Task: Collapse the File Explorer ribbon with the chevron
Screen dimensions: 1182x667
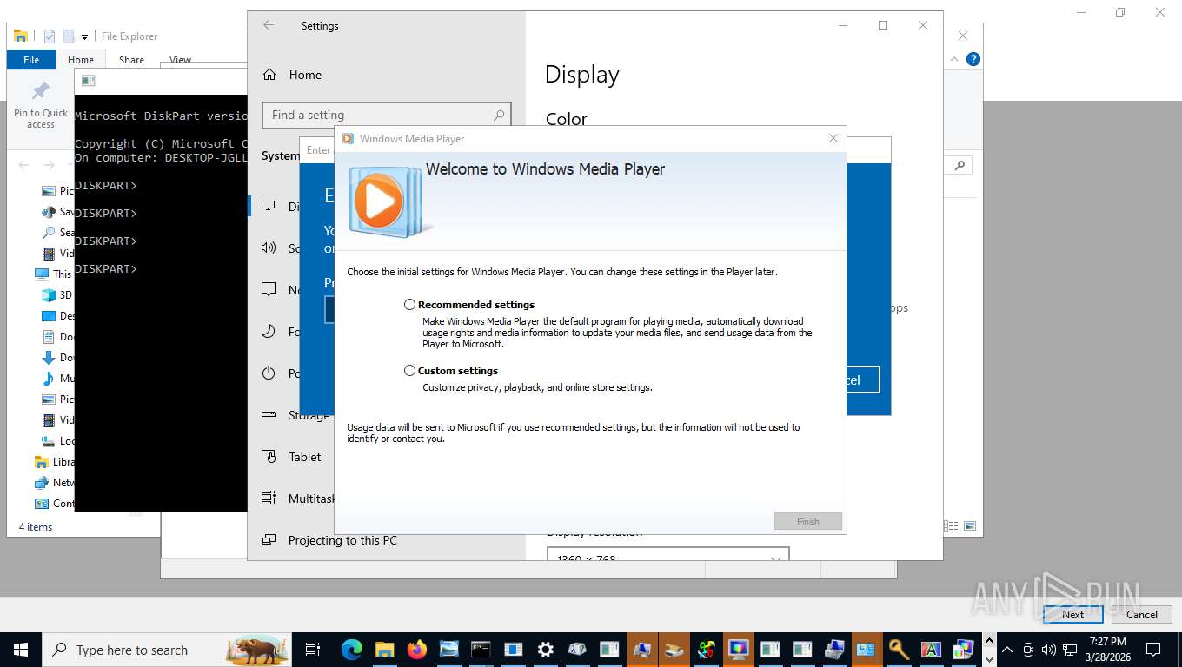Action: pos(955,59)
